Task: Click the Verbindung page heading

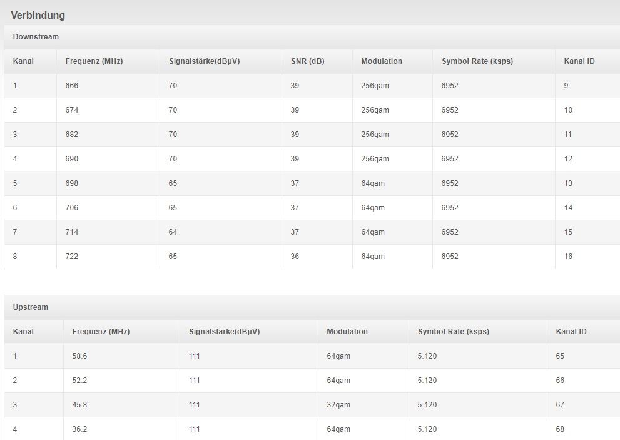Action: coord(38,15)
